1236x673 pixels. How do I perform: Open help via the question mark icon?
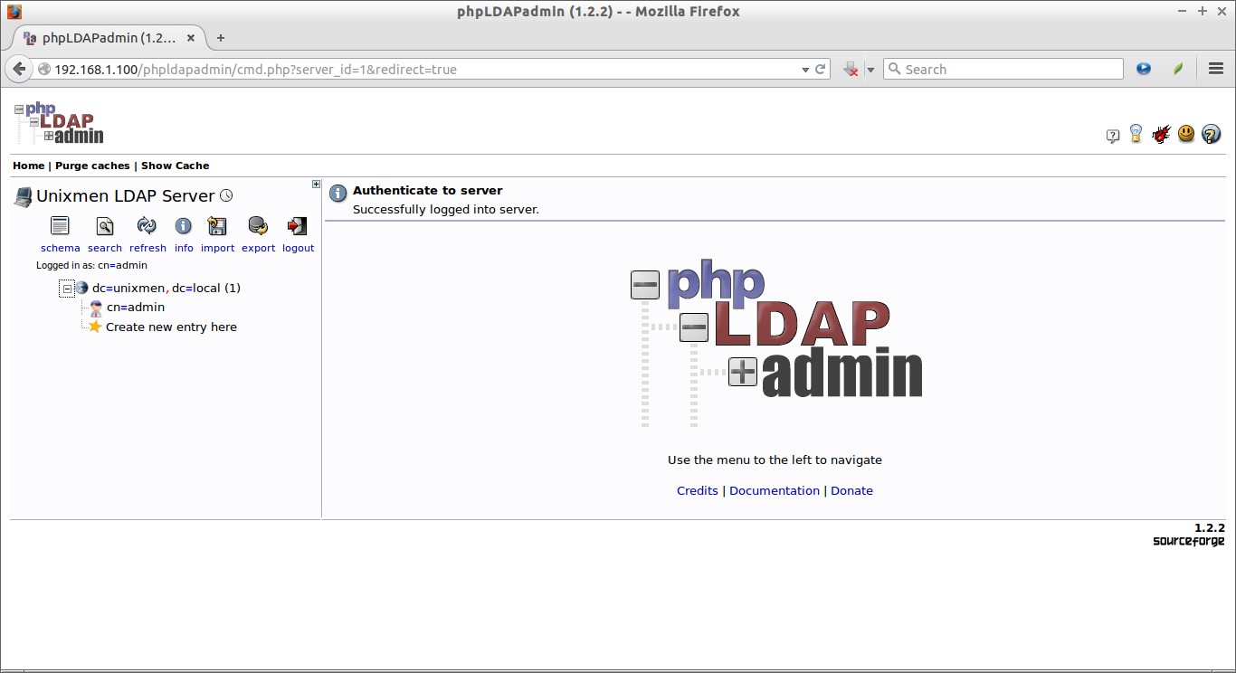click(x=1212, y=135)
